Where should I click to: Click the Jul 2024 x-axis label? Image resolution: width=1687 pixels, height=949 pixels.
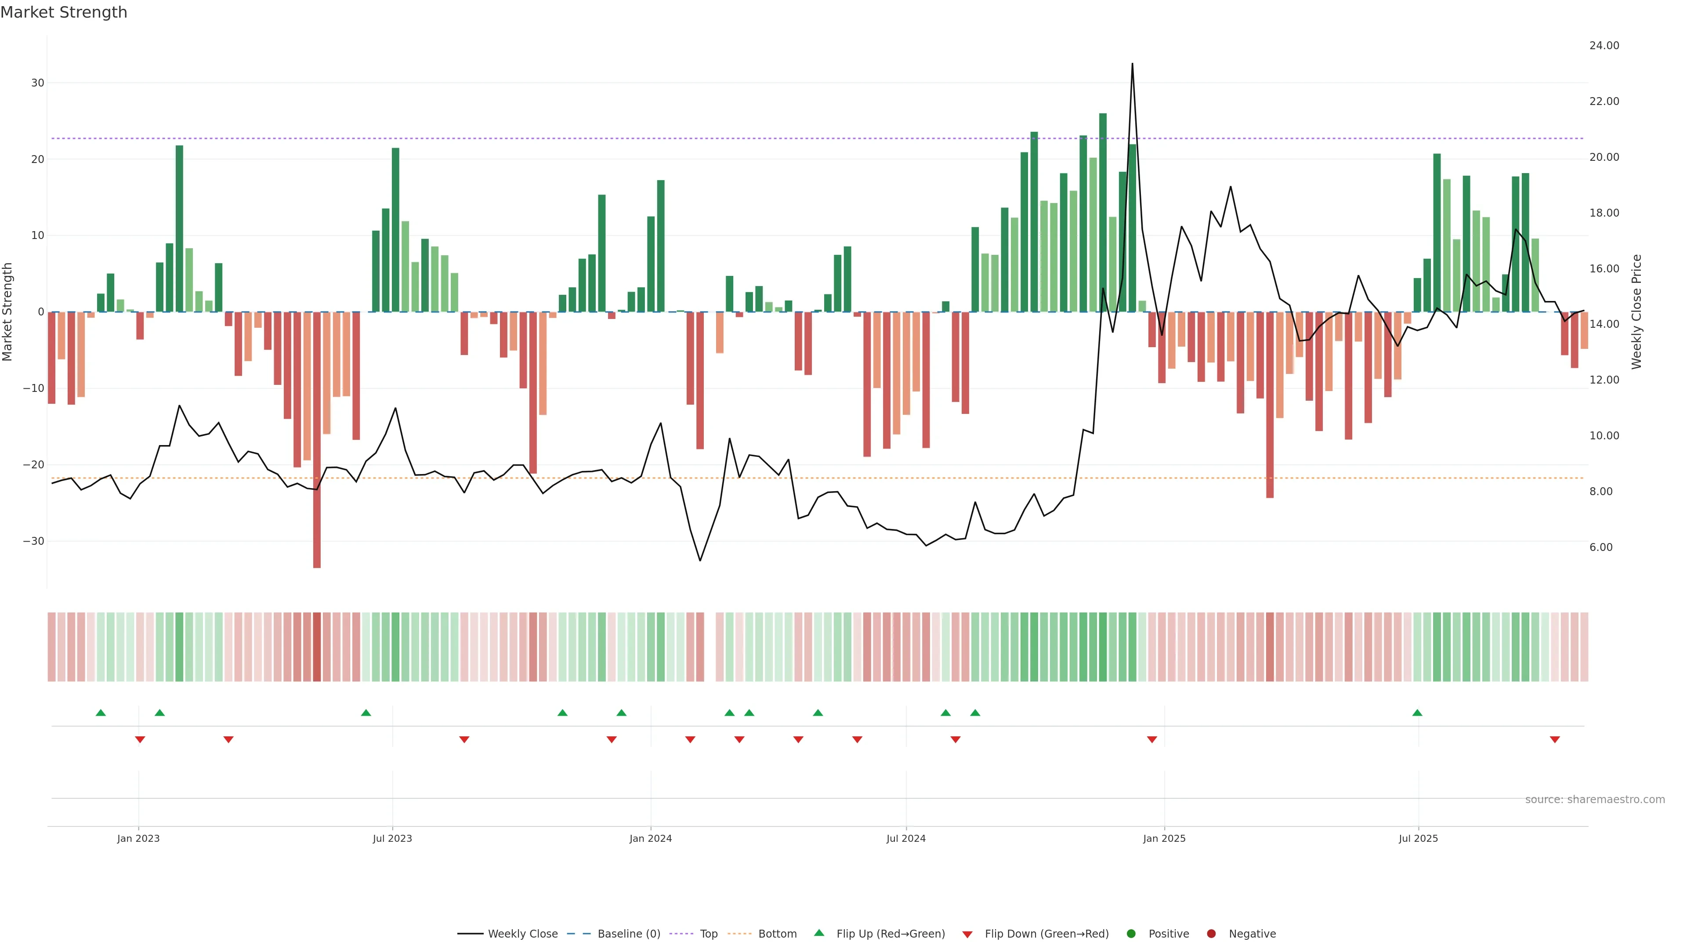point(906,838)
